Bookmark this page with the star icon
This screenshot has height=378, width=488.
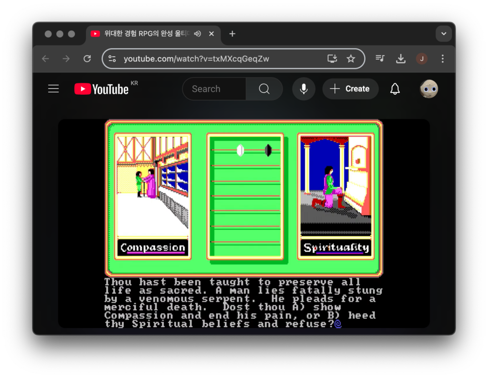pos(351,59)
